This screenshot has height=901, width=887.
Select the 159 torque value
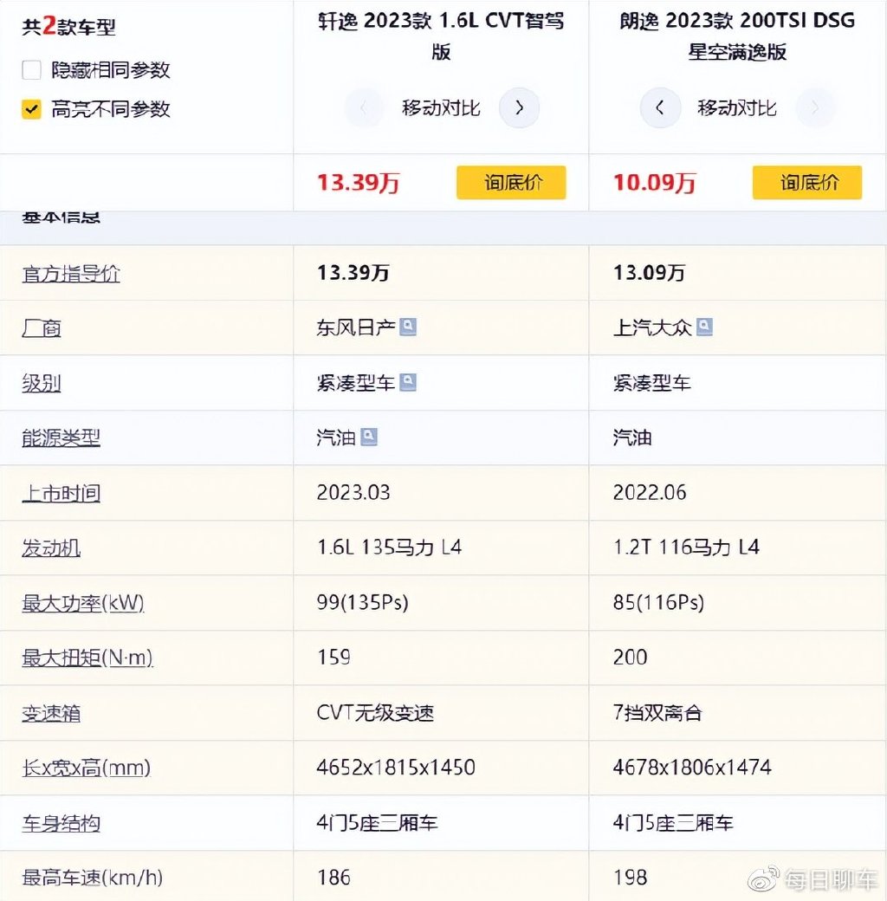tap(333, 658)
